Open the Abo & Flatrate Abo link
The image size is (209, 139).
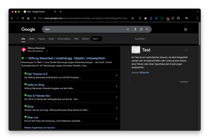click(39, 96)
